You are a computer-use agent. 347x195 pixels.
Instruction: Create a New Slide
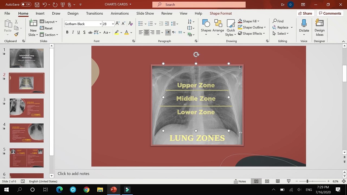(x=33, y=28)
